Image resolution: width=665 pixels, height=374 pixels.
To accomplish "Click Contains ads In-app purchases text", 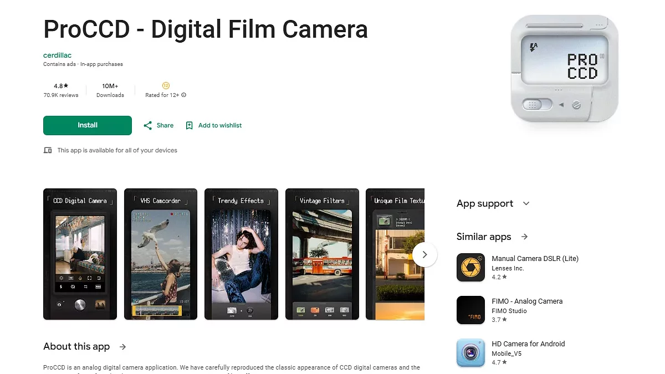I will (83, 64).
